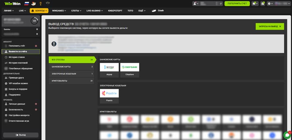Click the rooster promo icon
Screen dimensions: 292x140
pos(34,4)
